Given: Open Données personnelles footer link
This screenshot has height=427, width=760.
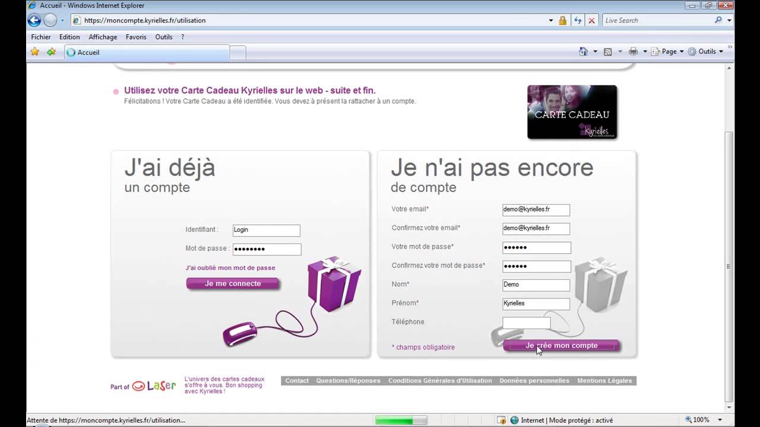Looking at the screenshot, I should tap(534, 381).
